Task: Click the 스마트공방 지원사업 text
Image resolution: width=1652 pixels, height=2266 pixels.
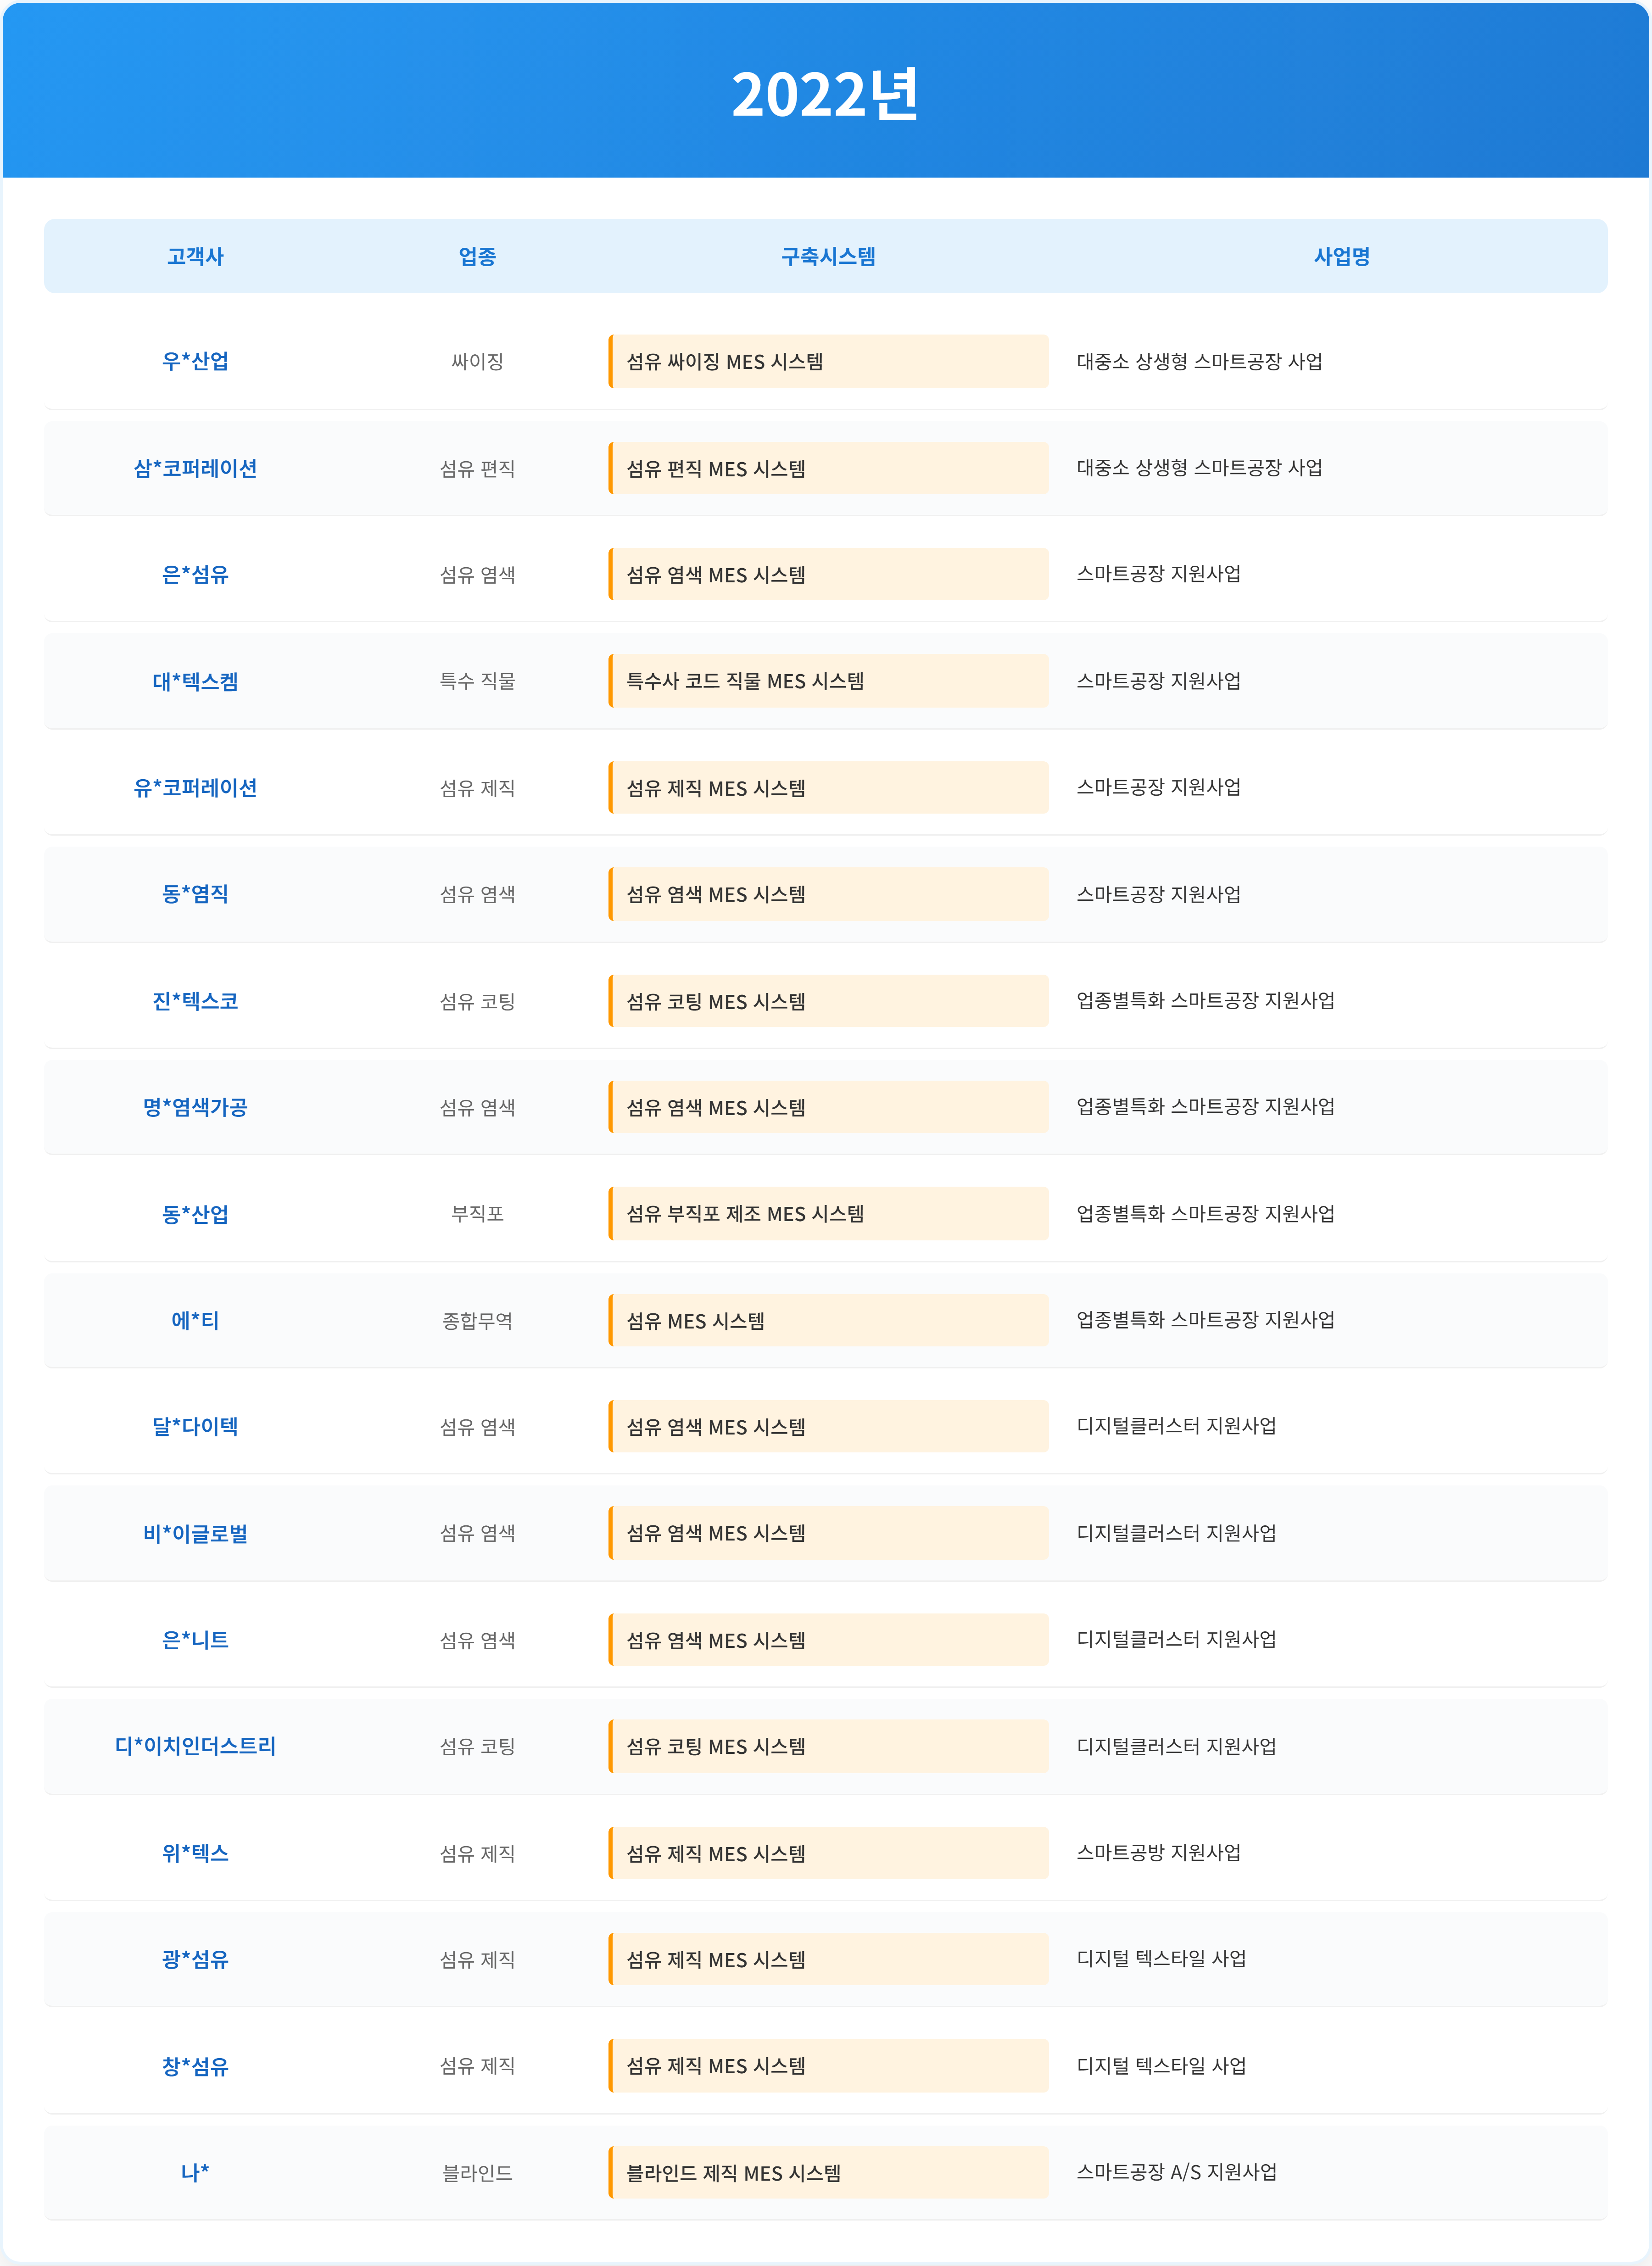Action: tap(1158, 1852)
